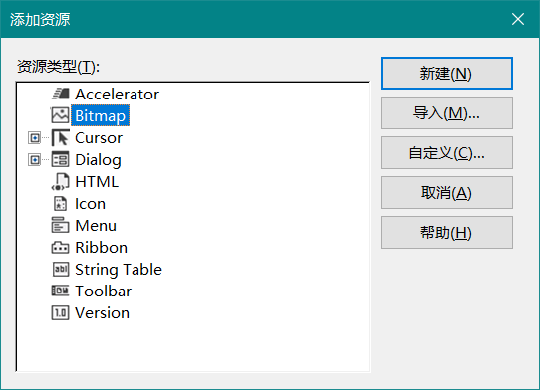Select Dialog resource type label
The width and height of the screenshot is (540, 390).
99,160
